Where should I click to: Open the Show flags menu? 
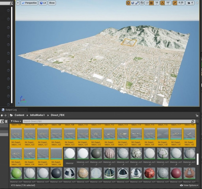(52, 3)
